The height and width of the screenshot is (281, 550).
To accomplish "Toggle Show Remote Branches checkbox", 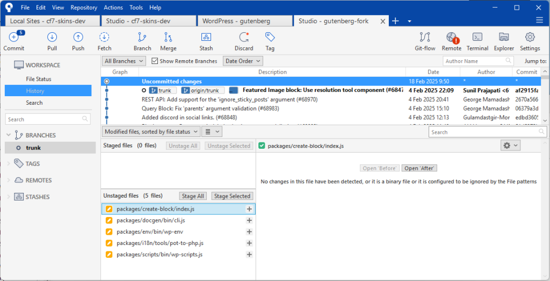I will point(155,61).
